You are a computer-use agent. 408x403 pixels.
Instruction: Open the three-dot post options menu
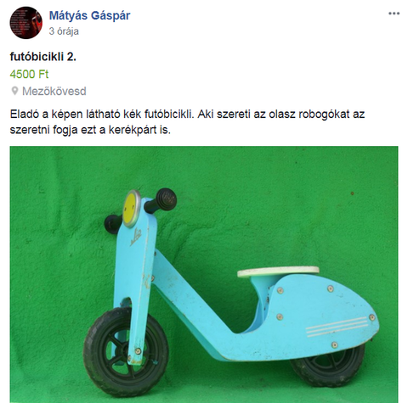pyautogui.click(x=394, y=14)
